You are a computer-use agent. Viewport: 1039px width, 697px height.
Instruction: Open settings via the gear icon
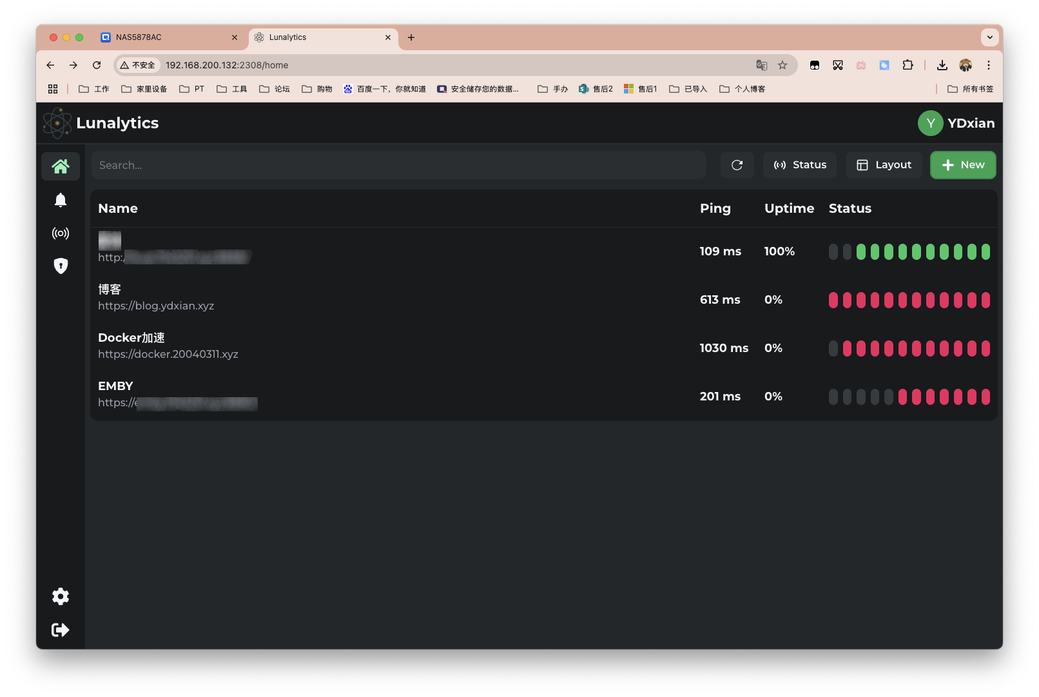pos(61,596)
